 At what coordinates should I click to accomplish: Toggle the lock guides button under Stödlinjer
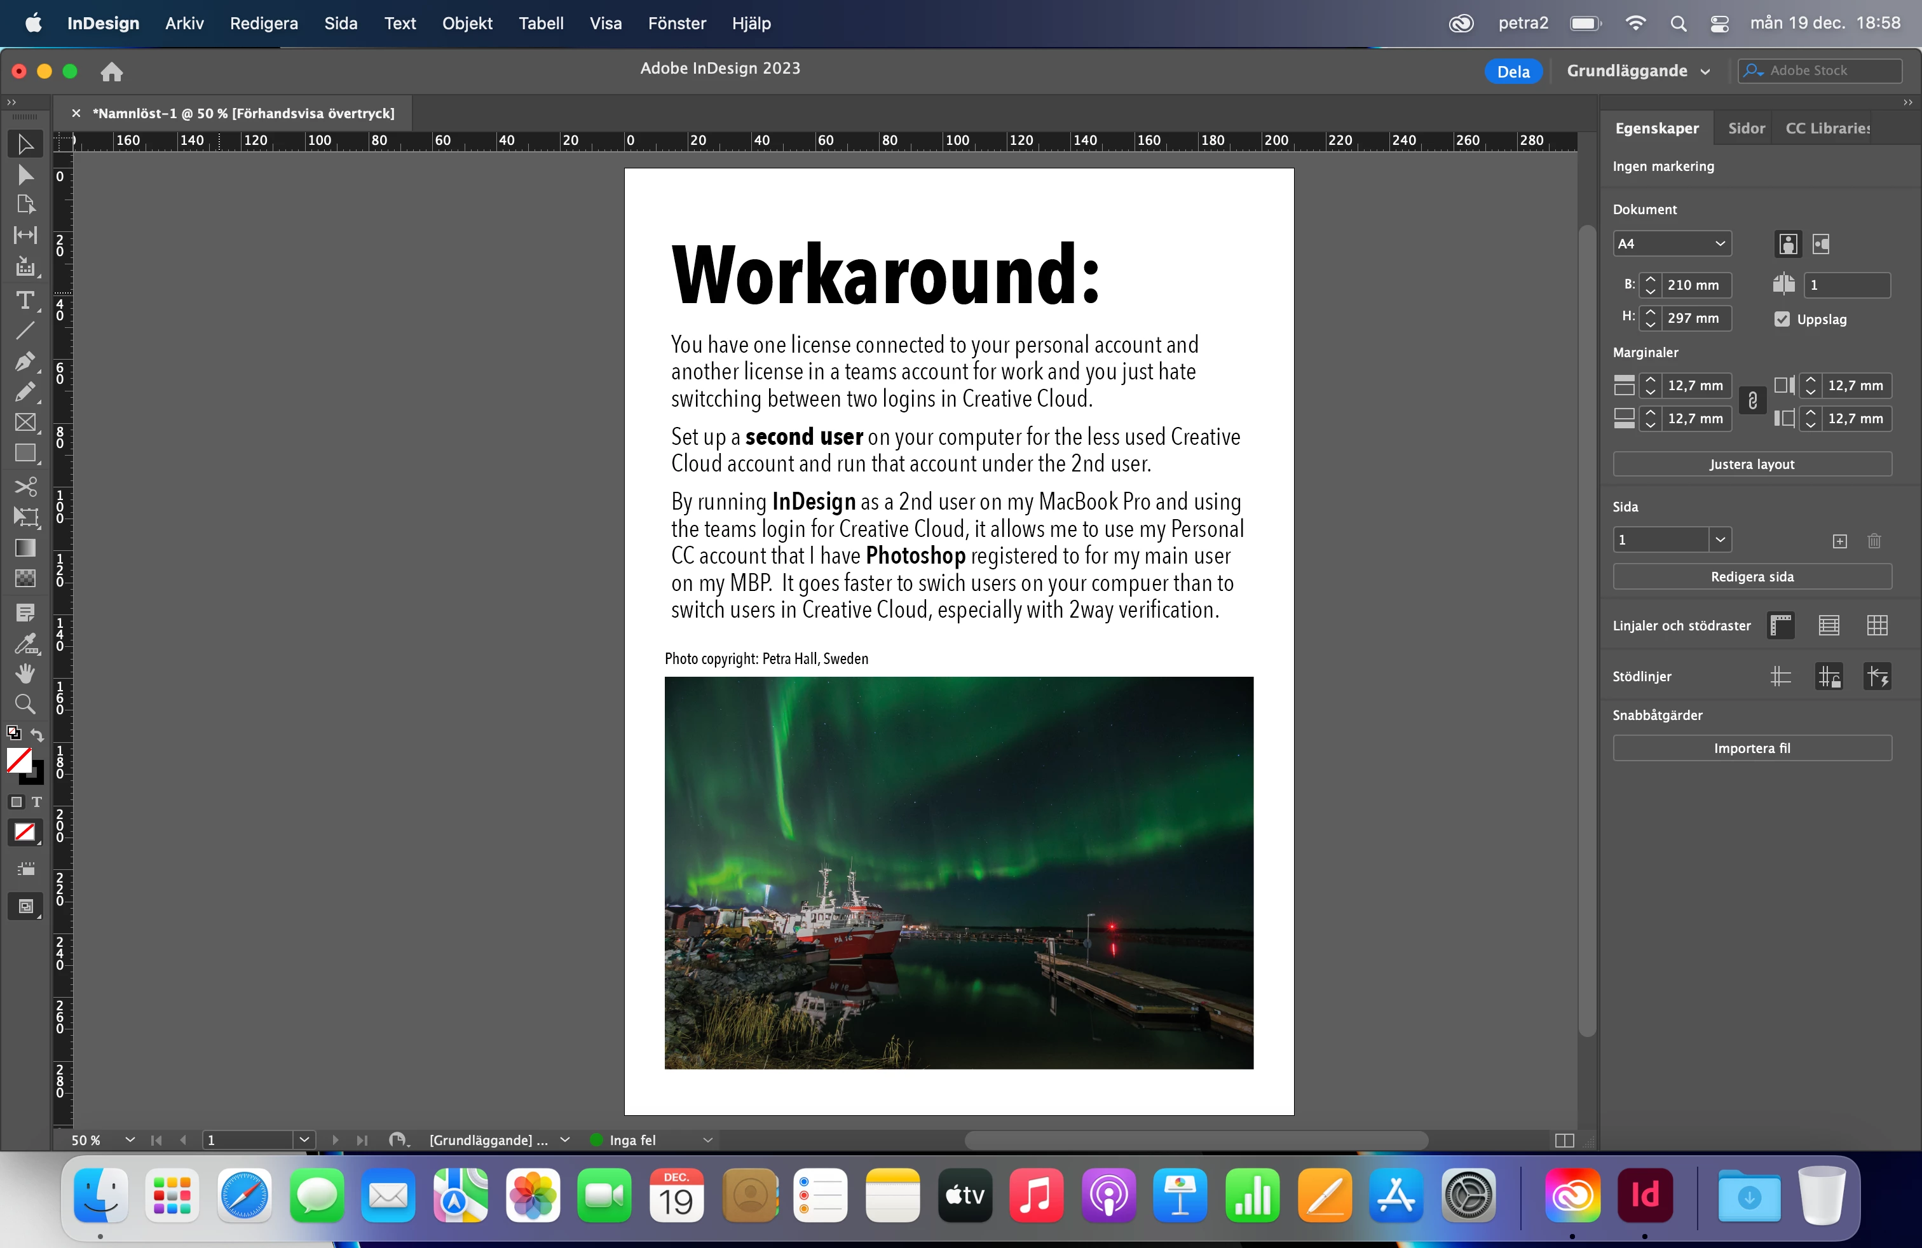tap(1829, 677)
